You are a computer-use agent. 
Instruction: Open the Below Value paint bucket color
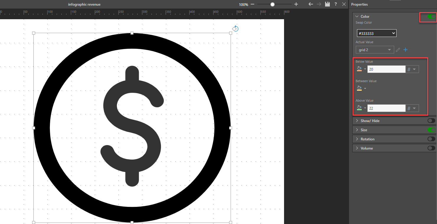(359, 69)
